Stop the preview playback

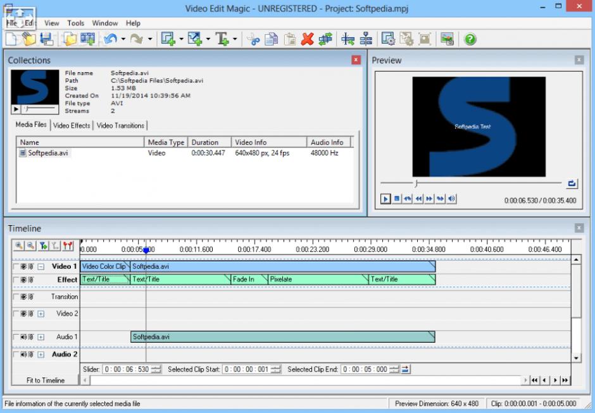click(396, 199)
